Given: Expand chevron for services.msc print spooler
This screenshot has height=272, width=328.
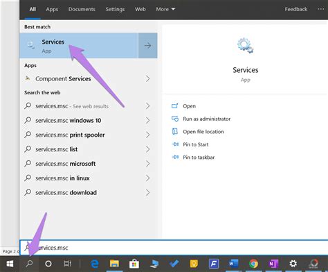Looking at the screenshot, I should coord(147,135).
